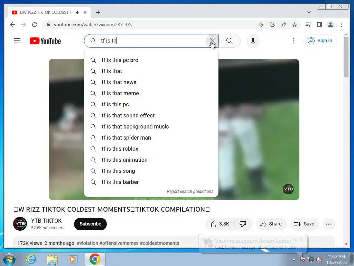Screen dimensions: 354x266
Task: Open more actions ellipsis button
Action: [x=329, y=224]
